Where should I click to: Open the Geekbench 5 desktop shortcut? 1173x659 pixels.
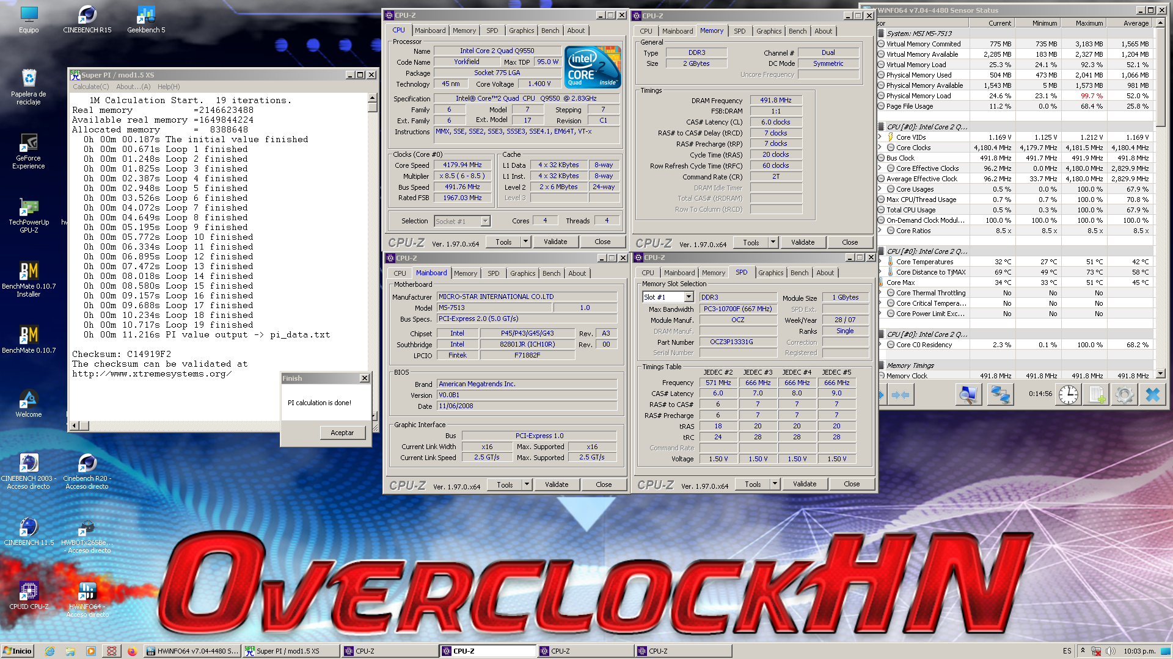pos(146,19)
